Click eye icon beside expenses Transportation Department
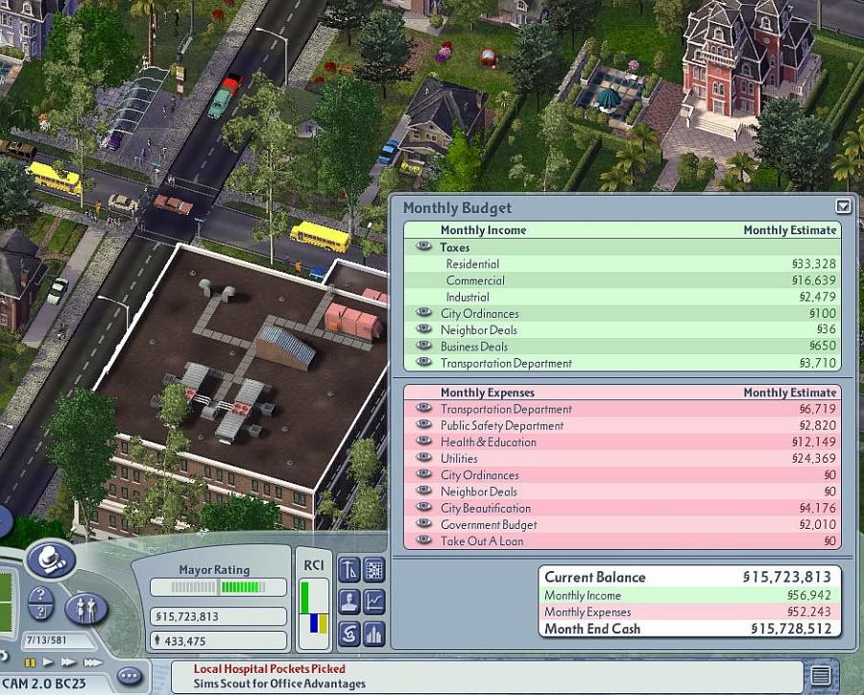 423,407
